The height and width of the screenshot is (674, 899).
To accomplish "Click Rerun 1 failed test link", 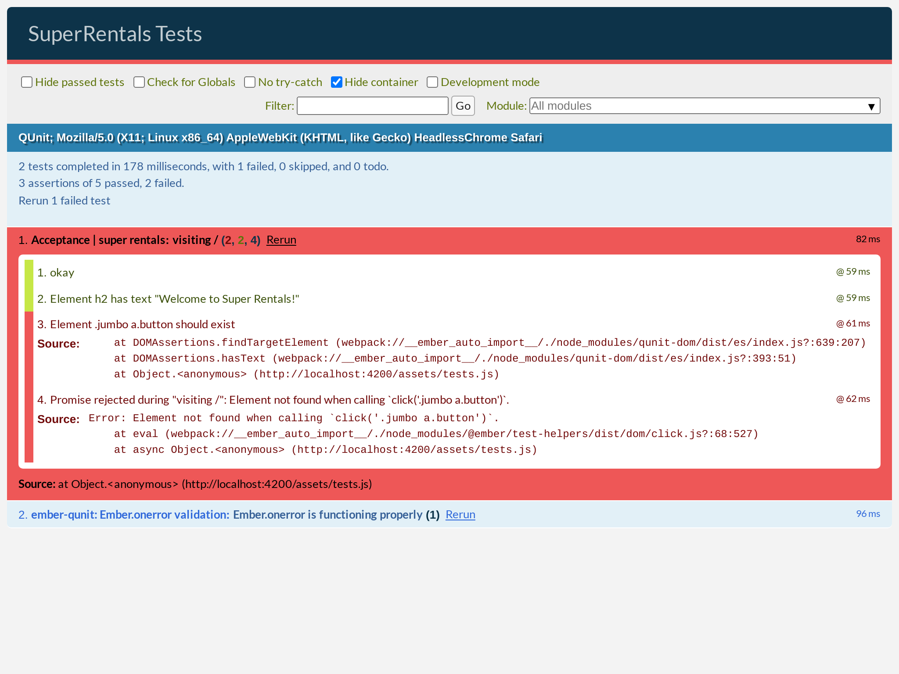I will pyautogui.click(x=65, y=201).
